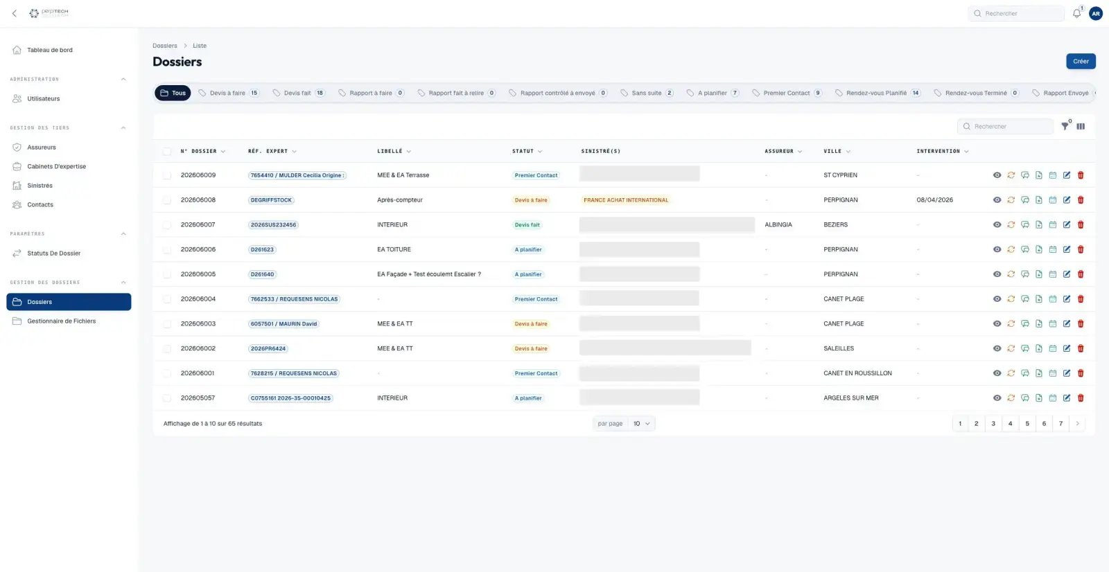Delete dossier 202606004 with trash icon
The image size is (1109, 572).
pyautogui.click(x=1081, y=299)
